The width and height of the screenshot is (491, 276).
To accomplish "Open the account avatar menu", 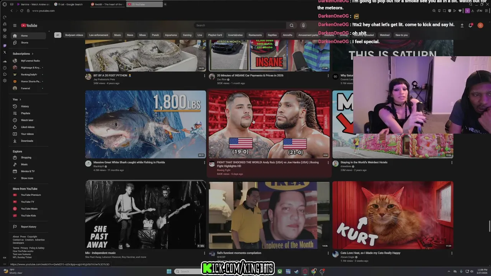I will [x=480, y=25].
